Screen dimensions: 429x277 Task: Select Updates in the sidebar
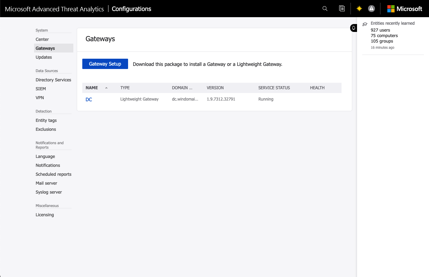click(44, 57)
